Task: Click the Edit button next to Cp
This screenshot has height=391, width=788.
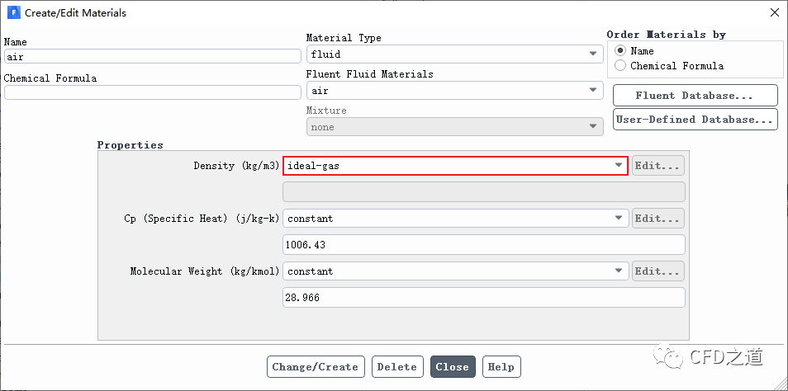Action: coord(657,219)
